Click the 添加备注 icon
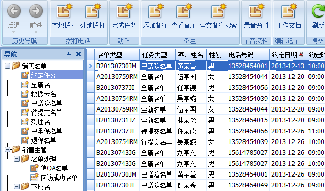 click(155, 11)
